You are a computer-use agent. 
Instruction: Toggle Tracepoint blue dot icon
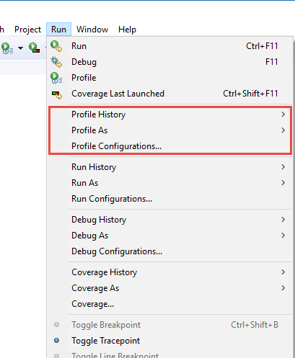[57, 341]
